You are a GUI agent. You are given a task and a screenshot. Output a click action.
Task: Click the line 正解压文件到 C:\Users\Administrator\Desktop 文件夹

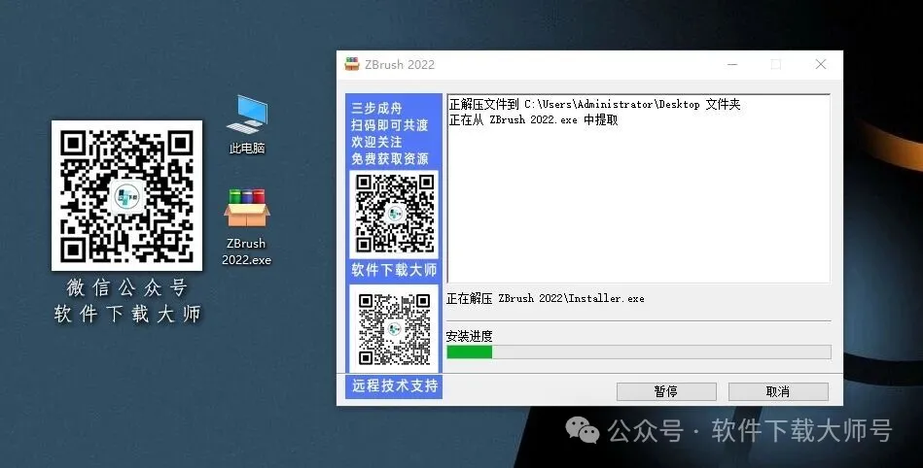click(x=594, y=105)
